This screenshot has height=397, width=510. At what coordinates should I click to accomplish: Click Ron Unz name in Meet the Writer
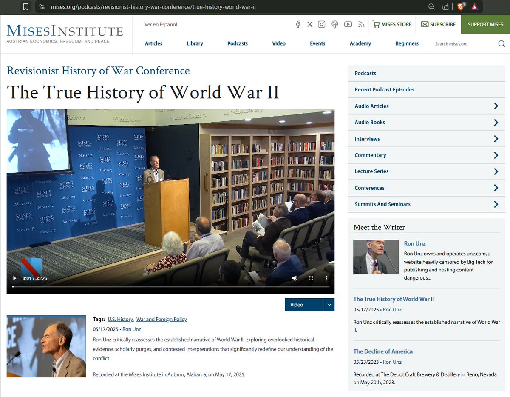coord(415,243)
